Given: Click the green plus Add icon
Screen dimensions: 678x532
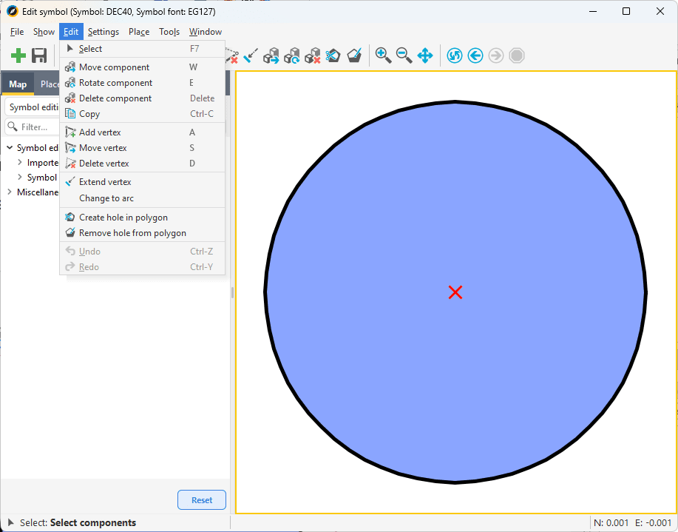Looking at the screenshot, I should pyautogui.click(x=18, y=55).
